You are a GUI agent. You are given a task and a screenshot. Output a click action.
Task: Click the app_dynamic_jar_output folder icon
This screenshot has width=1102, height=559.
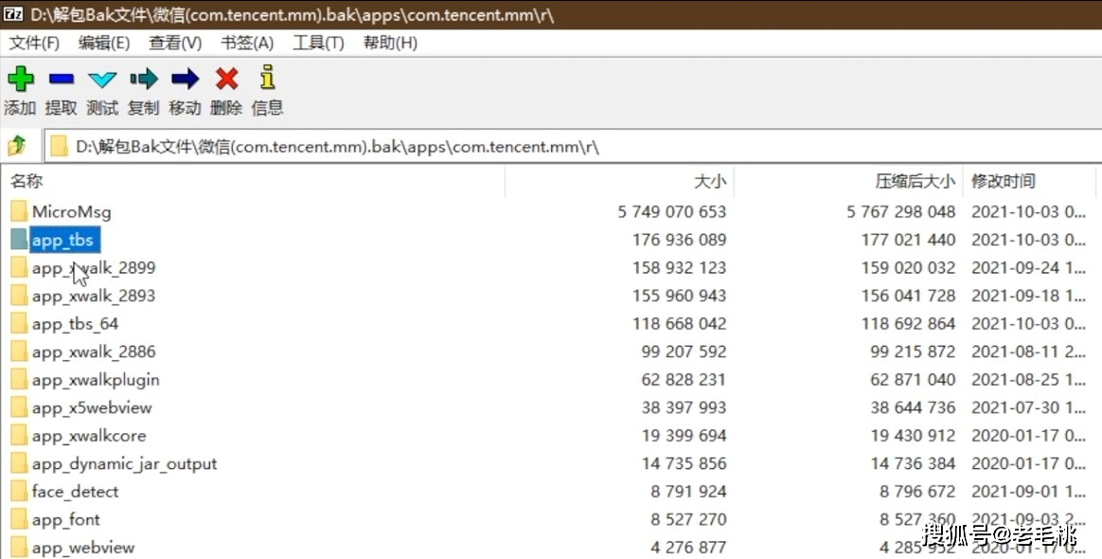(19, 463)
